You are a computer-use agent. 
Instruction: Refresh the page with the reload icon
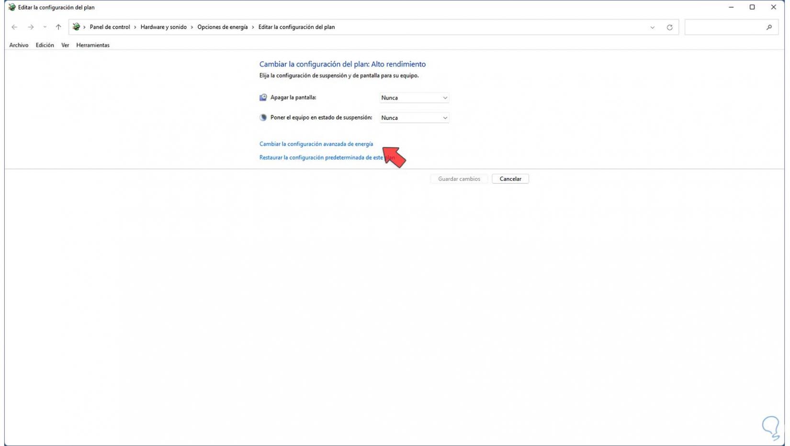point(669,28)
